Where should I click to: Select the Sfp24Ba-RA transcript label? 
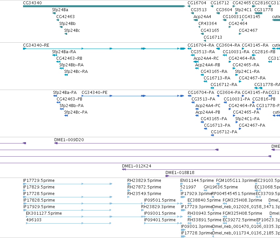[x=64, y=52]
